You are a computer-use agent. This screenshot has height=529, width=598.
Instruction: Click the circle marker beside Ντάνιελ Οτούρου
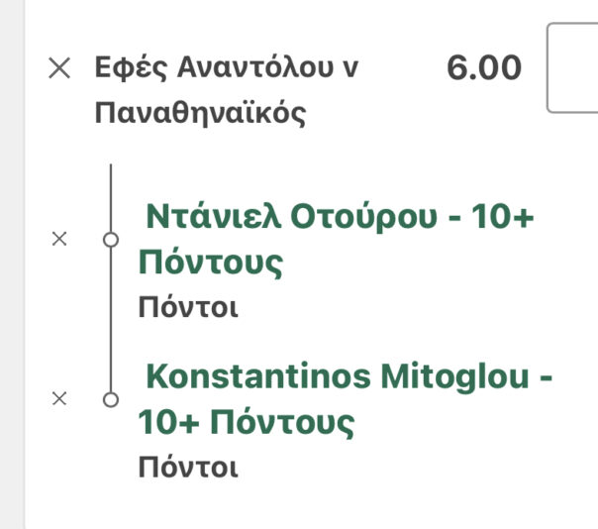[111, 239]
